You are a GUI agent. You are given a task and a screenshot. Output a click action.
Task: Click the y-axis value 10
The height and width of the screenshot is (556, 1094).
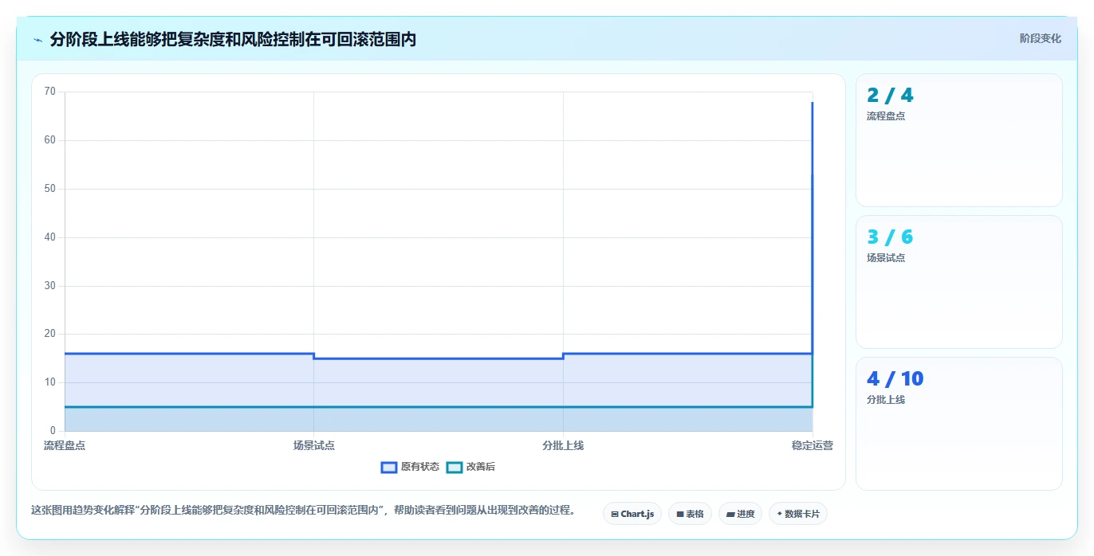point(50,382)
